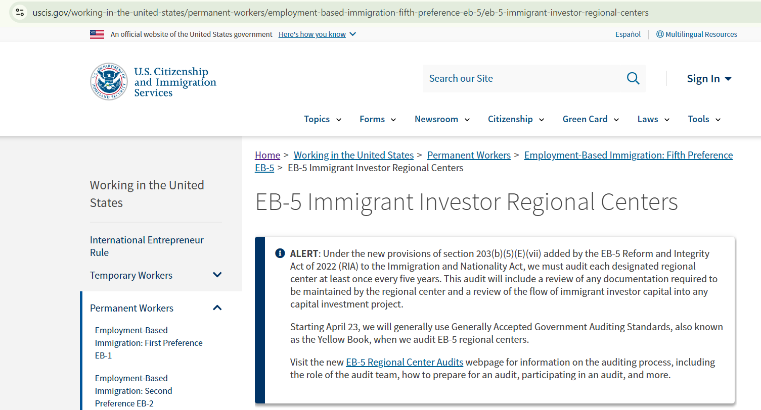761x410 pixels.
Task: Click 'Working in the United States' sidebar heading
Action: [x=147, y=194]
